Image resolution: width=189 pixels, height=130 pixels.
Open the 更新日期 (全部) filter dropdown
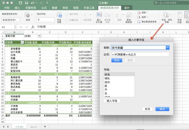pyautogui.click(x=39, y=36)
